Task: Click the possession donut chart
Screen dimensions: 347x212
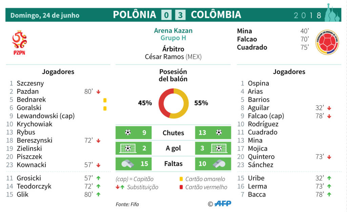Action: pos(173,103)
